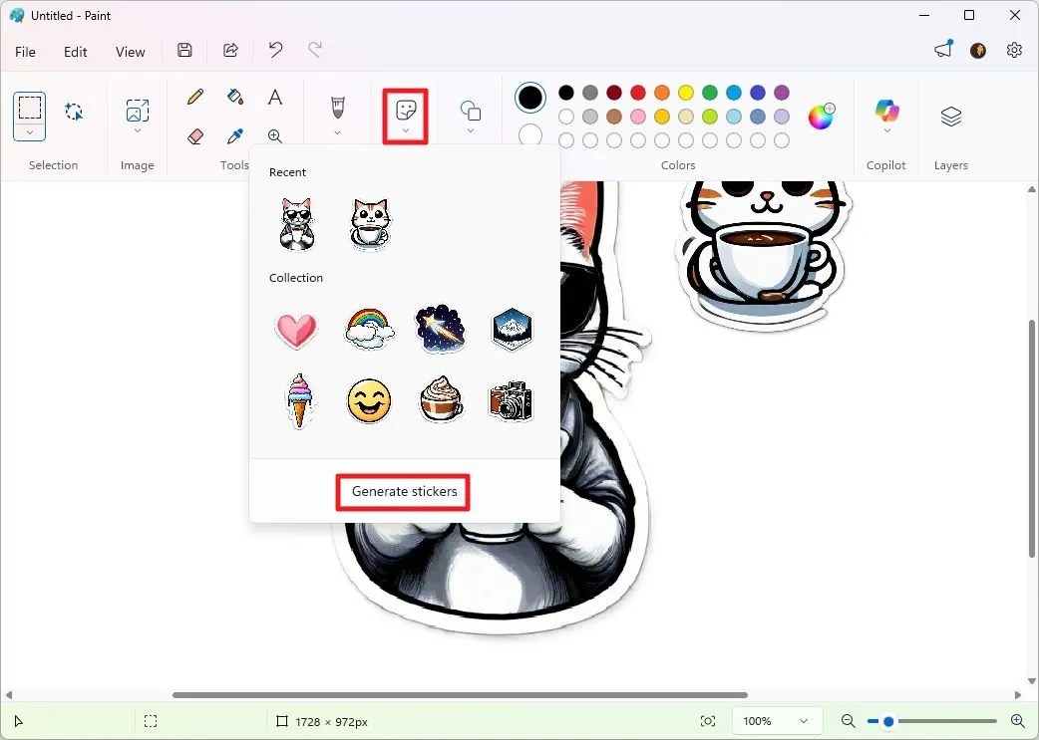Select the Magnifier tool
This screenshot has height=740, width=1039.
(x=275, y=136)
